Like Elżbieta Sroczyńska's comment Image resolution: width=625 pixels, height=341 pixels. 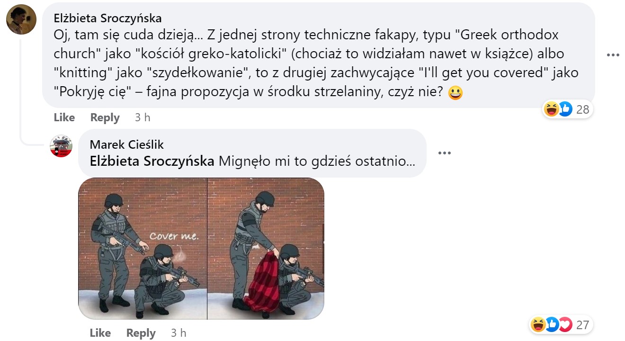(x=64, y=117)
